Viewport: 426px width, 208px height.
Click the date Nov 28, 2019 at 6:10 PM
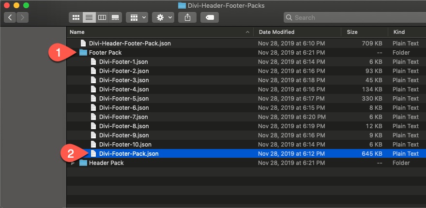(291, 44)
